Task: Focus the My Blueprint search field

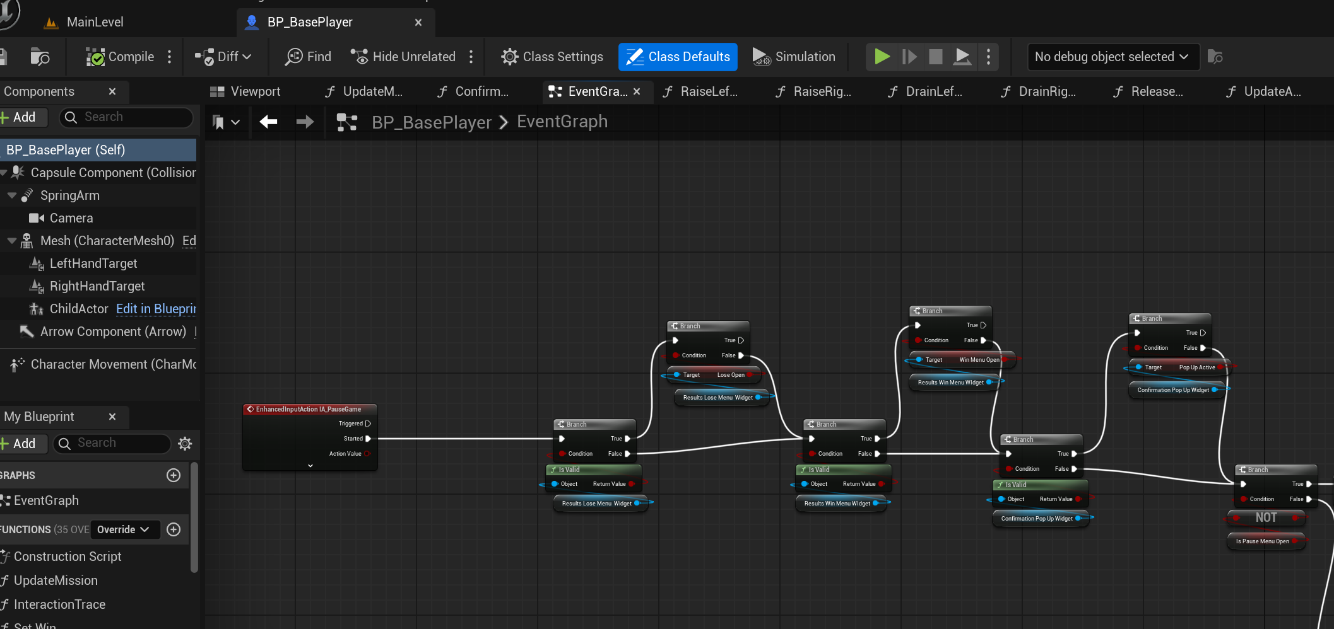Action: [112, 444]
